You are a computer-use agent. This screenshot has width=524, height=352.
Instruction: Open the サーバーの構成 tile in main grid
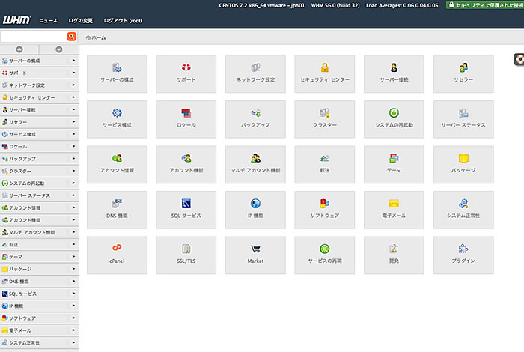117,72
